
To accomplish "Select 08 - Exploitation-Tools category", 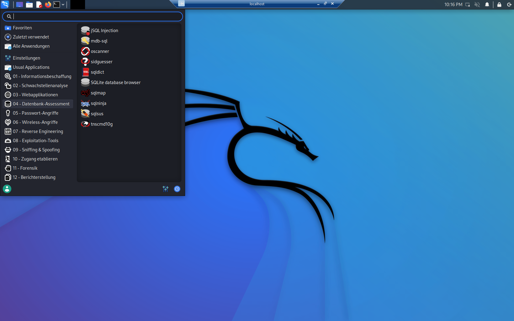I will (38, 141).
